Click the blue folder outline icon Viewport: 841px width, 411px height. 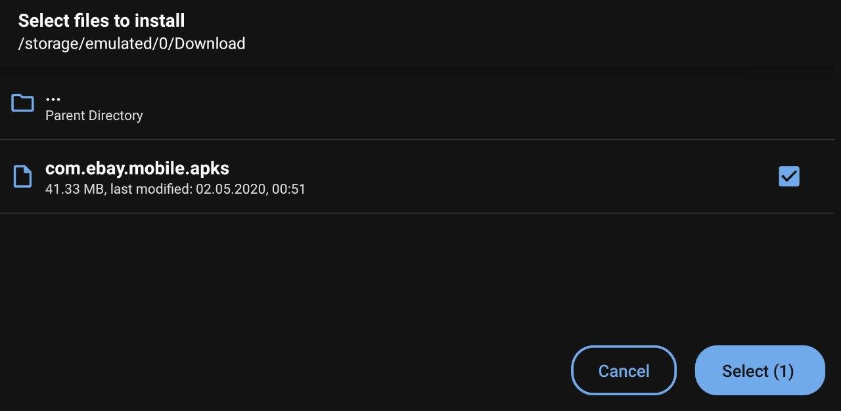[23, 103]
